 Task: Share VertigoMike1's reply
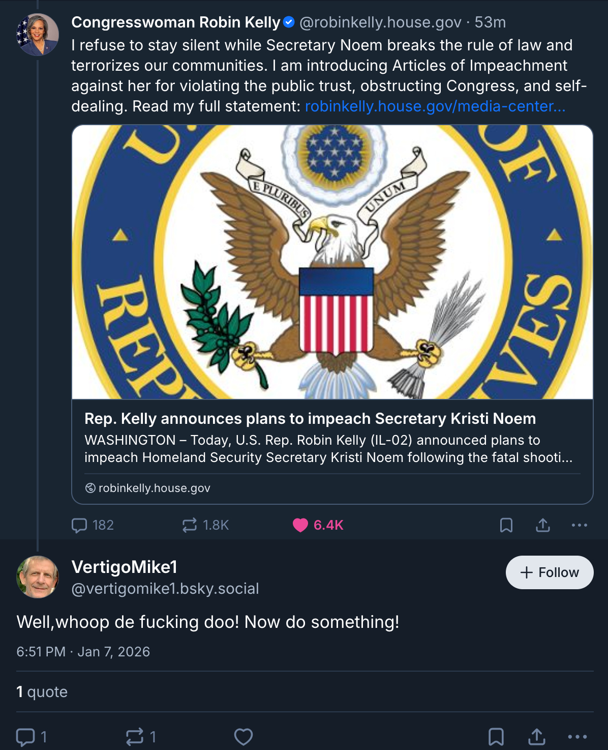537,737
